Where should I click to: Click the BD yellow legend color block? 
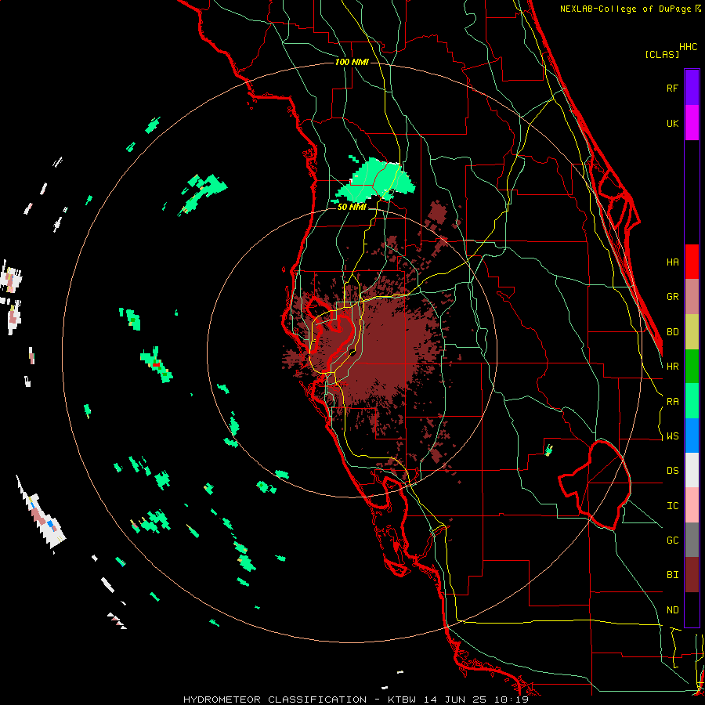pyautogui.click(x=692, y=332)
